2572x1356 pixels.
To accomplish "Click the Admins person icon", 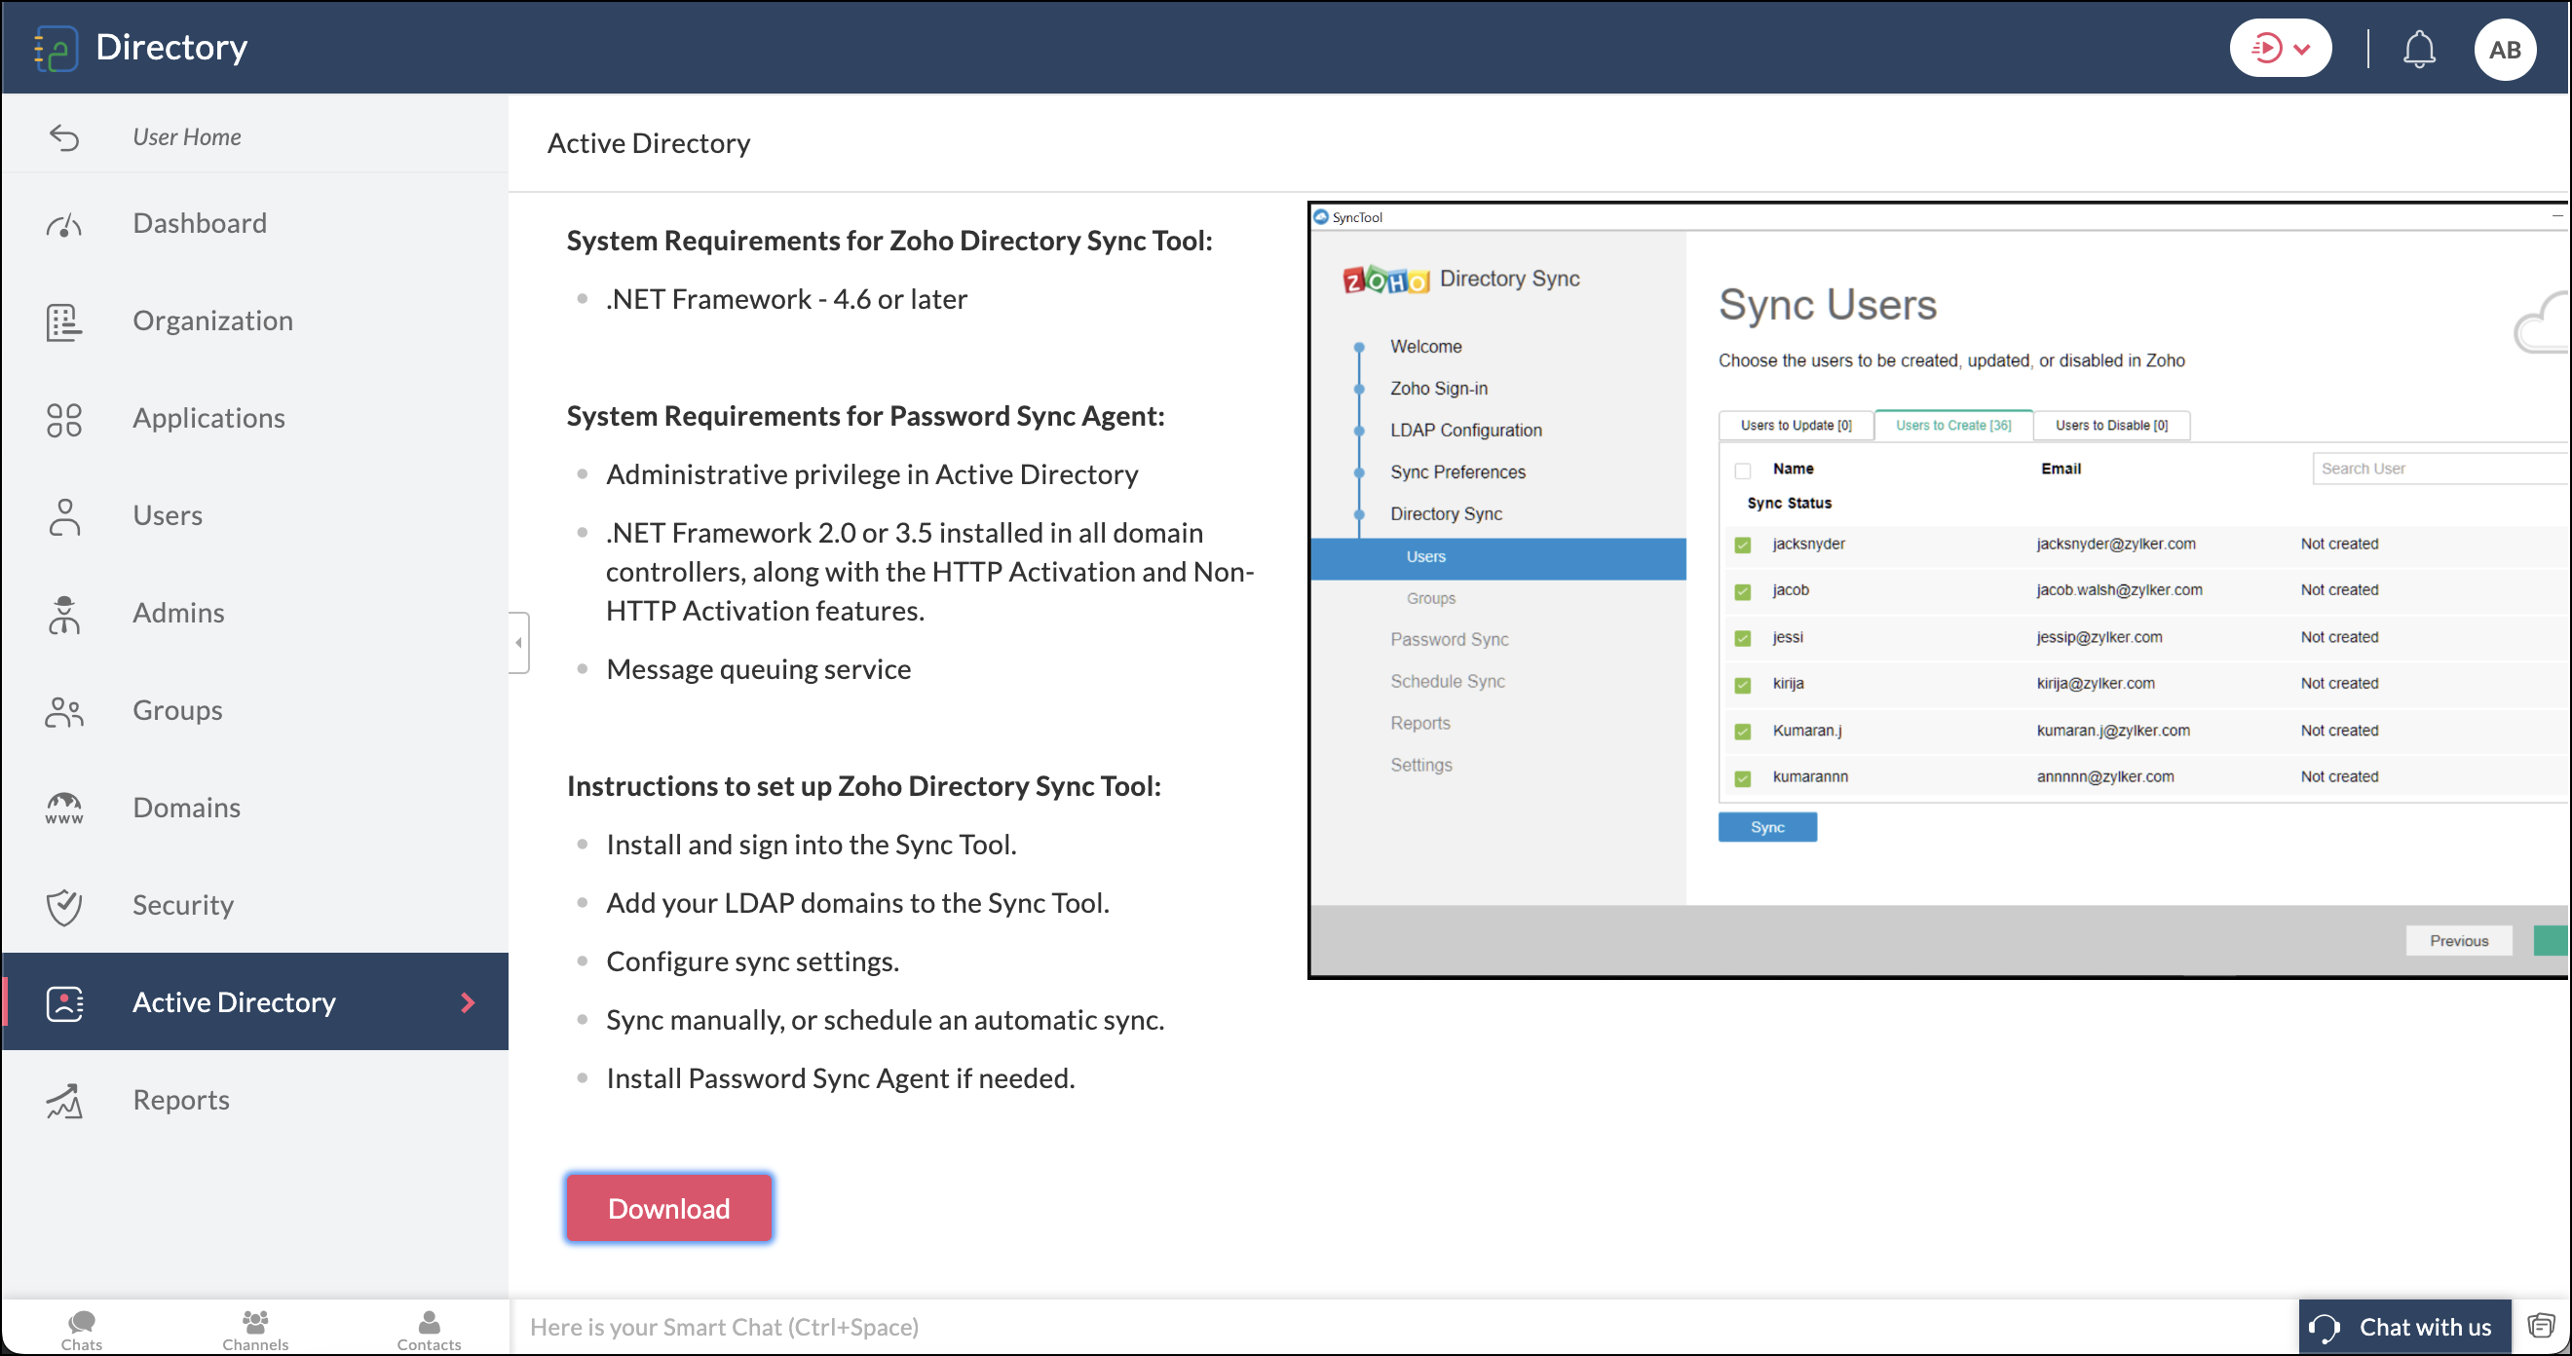I will tap(64, 614).
